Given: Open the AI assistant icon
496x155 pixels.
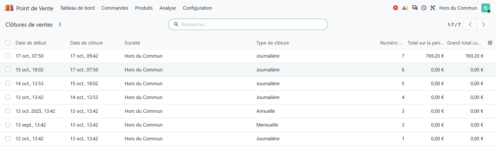Looking at the screenshot, I should pyautogui.click(x=405, y=8).
